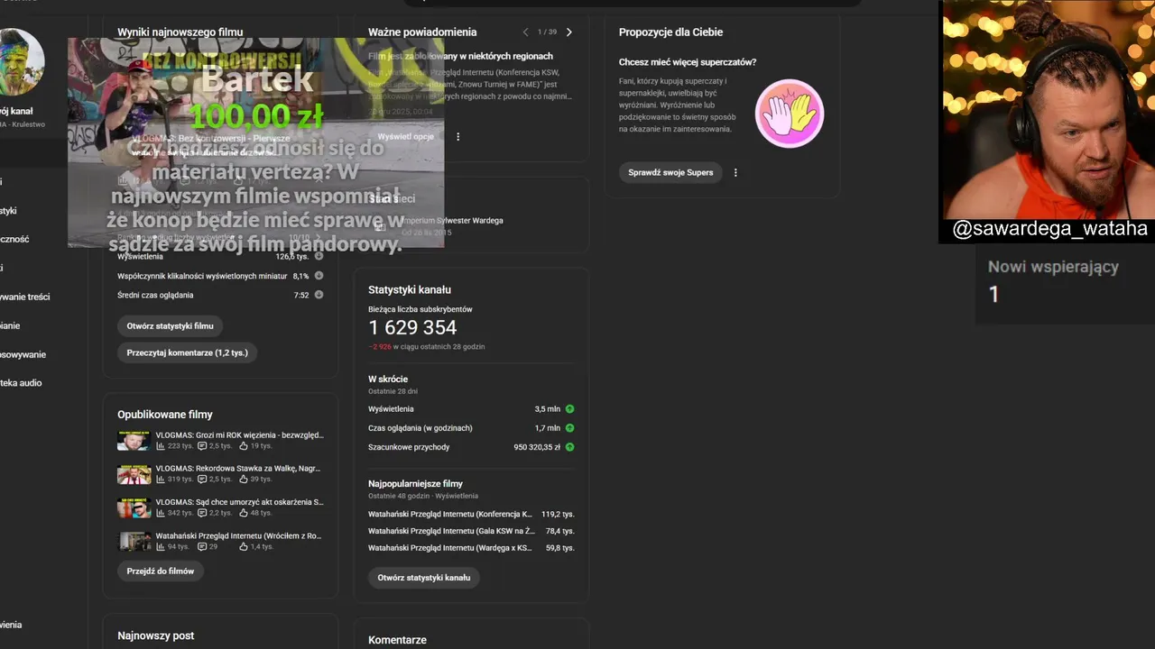
Task: Click comments icon showing 29
Action: coord(202,546)
